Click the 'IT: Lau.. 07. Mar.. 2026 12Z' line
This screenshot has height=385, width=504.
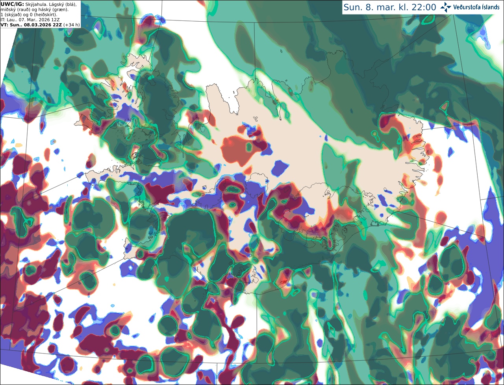tap(30, 20)
